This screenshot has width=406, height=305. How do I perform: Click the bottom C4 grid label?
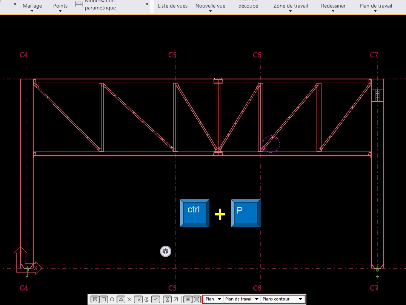pyautogui.click(x=24, y=288)
